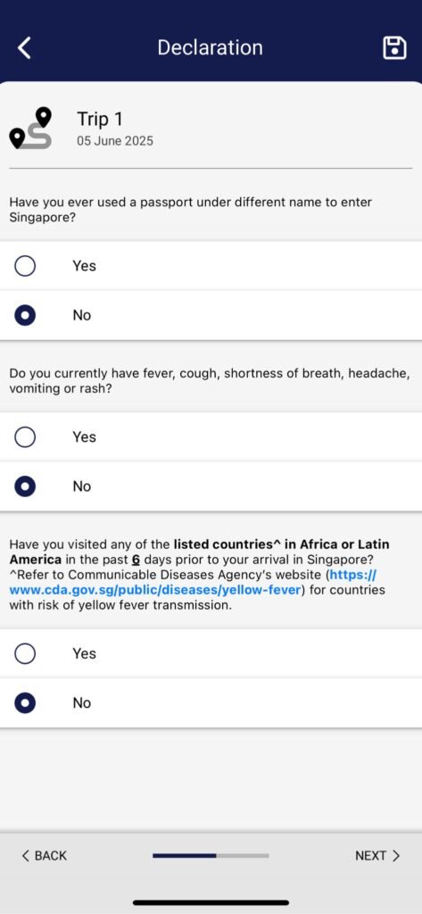Tap the 05 June 2025 trip date
This screenshot has width=422, height=914.
115,141
